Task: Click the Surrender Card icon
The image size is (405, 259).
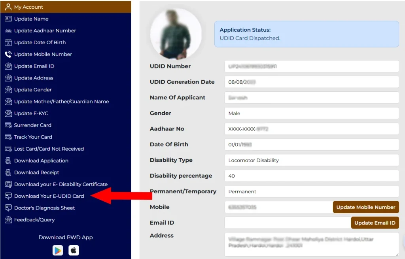Action: 8,125
